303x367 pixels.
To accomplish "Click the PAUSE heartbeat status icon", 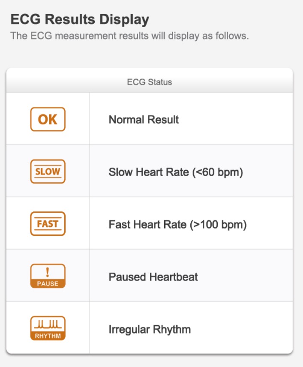I will click(x=48, y=276).
